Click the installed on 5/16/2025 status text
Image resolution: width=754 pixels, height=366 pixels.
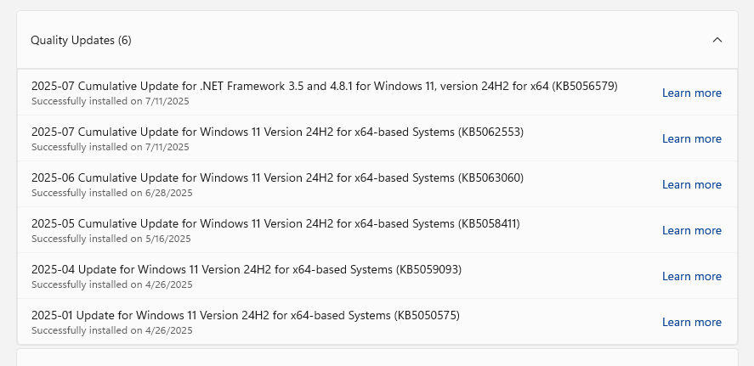coord(111,239)
